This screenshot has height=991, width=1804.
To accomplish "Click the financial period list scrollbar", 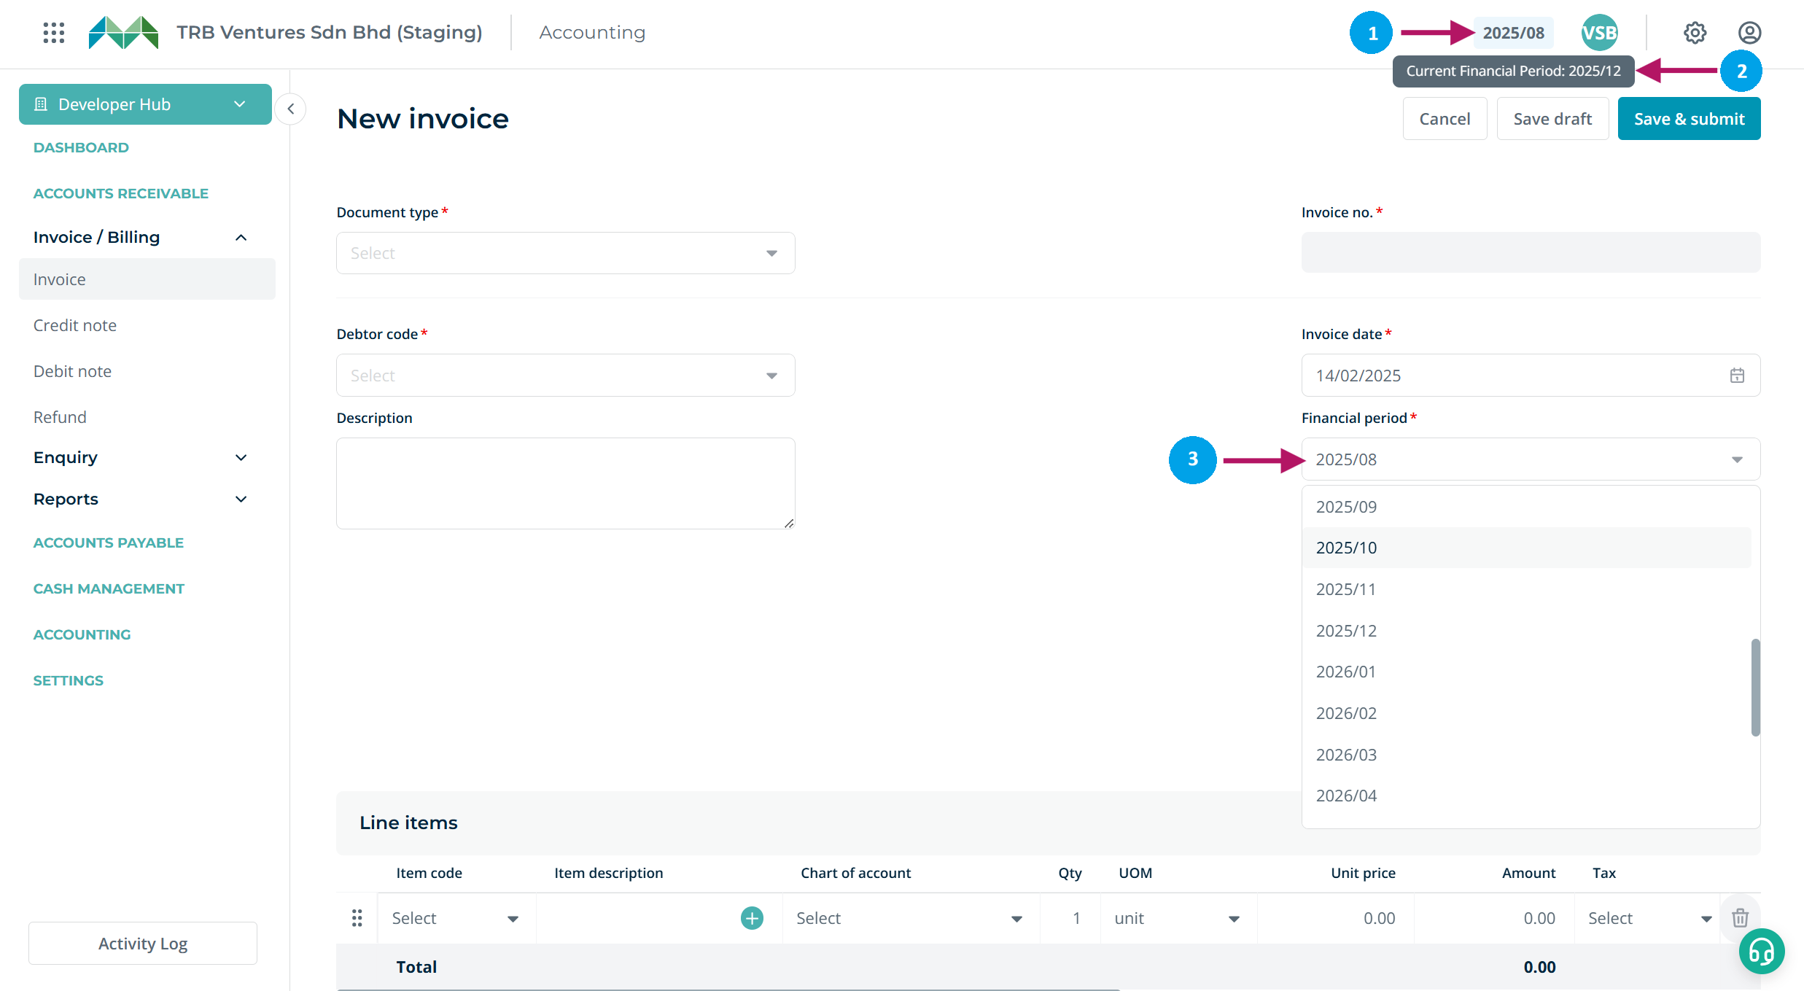I will 1755,687.
